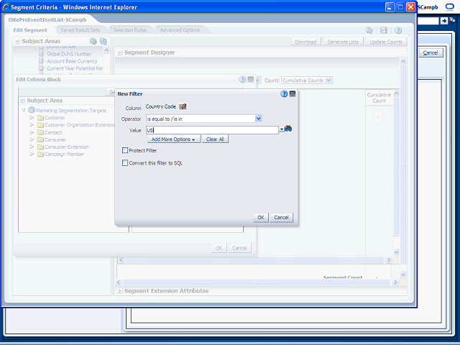The width and height of the screenshot is (460, 345).
Task: Click Cancel in Edit Criteria Block dialog
Action: point(239,248)
